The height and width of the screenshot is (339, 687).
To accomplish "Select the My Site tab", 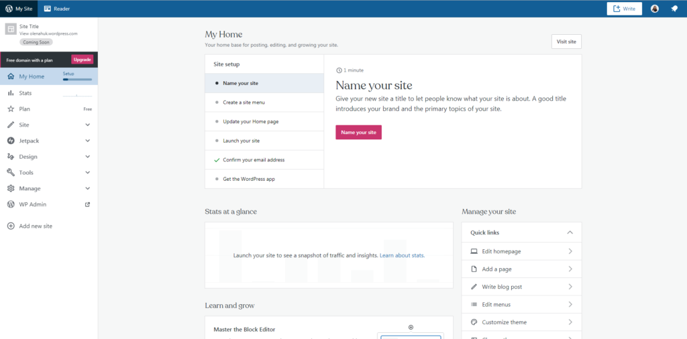I will pyautogui.click(x=19, y=9).
